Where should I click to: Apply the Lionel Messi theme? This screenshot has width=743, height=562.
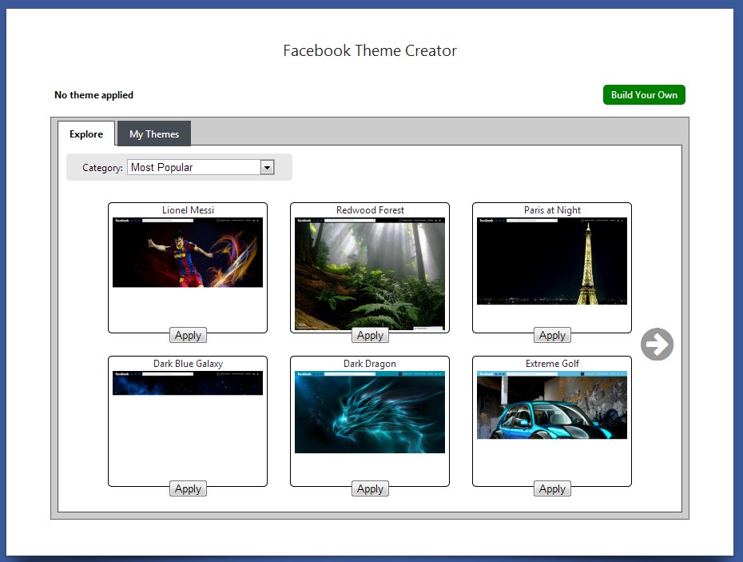[x=188, y=335]
